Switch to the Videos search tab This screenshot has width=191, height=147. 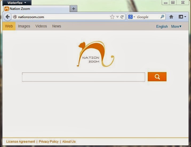[41, 26]
